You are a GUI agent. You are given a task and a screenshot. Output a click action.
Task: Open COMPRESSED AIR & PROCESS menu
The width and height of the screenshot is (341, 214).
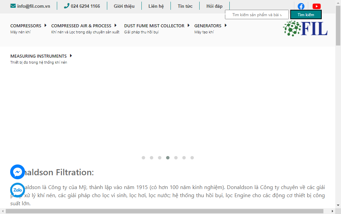tap(81, 26)
